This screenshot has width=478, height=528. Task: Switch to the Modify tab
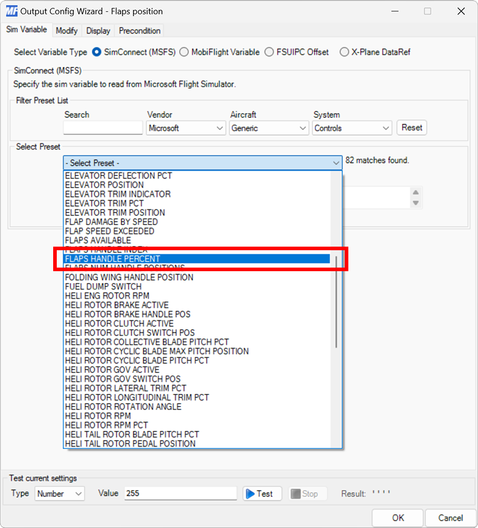pyautogui.click(x=66, y=31)
